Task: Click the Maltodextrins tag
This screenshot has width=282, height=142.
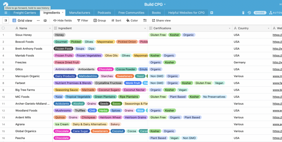Action: click(x=88, y=76)
